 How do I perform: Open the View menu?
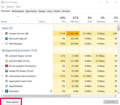click(18, 7)
